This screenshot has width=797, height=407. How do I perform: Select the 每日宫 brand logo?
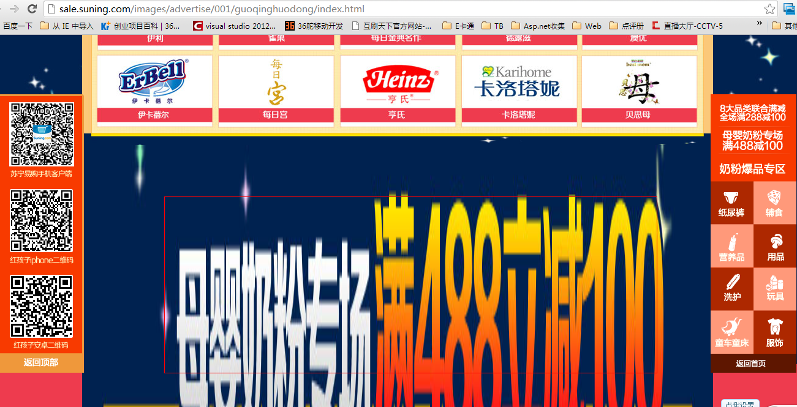click(276, 81)
